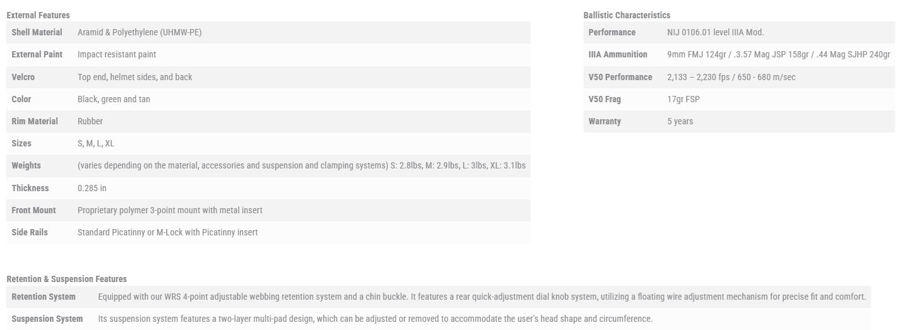Click the Weights row label
This screenshot has width=902, height=330.
click(26, 165)
